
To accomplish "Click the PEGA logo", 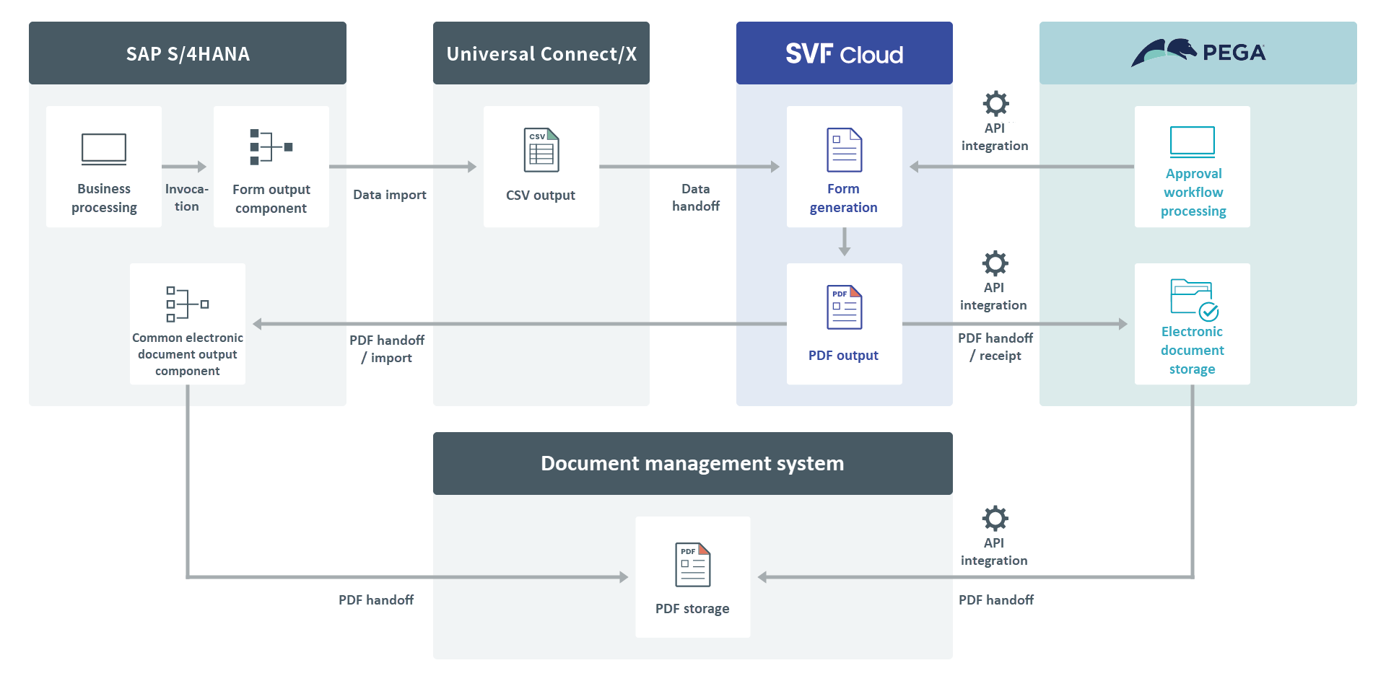I will [x=1198, y=53].
